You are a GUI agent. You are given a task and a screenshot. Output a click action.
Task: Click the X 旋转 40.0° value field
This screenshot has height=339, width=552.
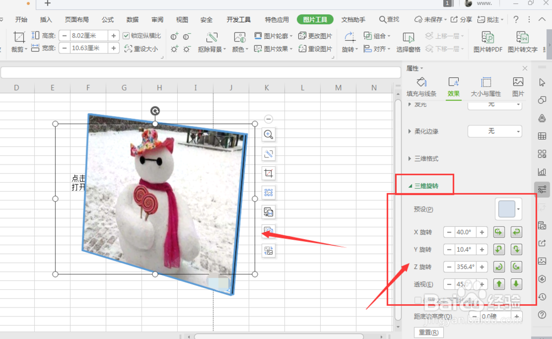(465, 232)
